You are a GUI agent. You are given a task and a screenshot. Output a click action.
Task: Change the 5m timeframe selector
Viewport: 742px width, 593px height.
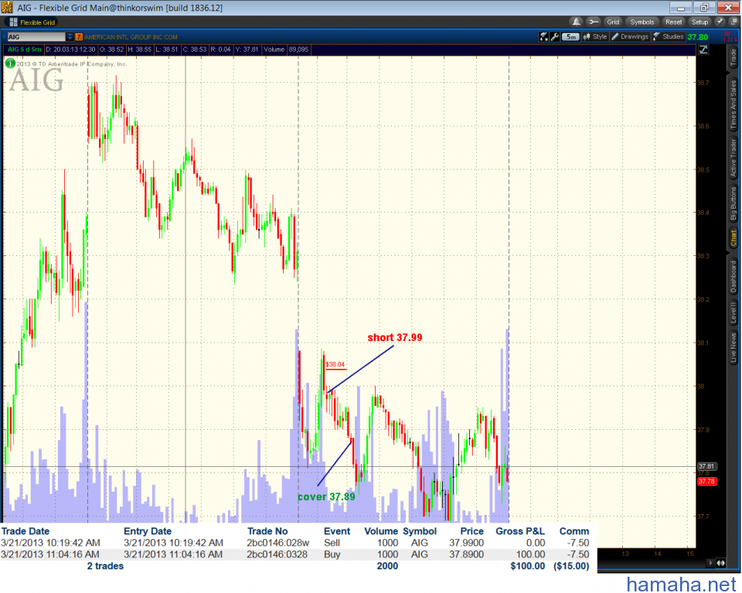pyautogui.click(x=570, y=36)
